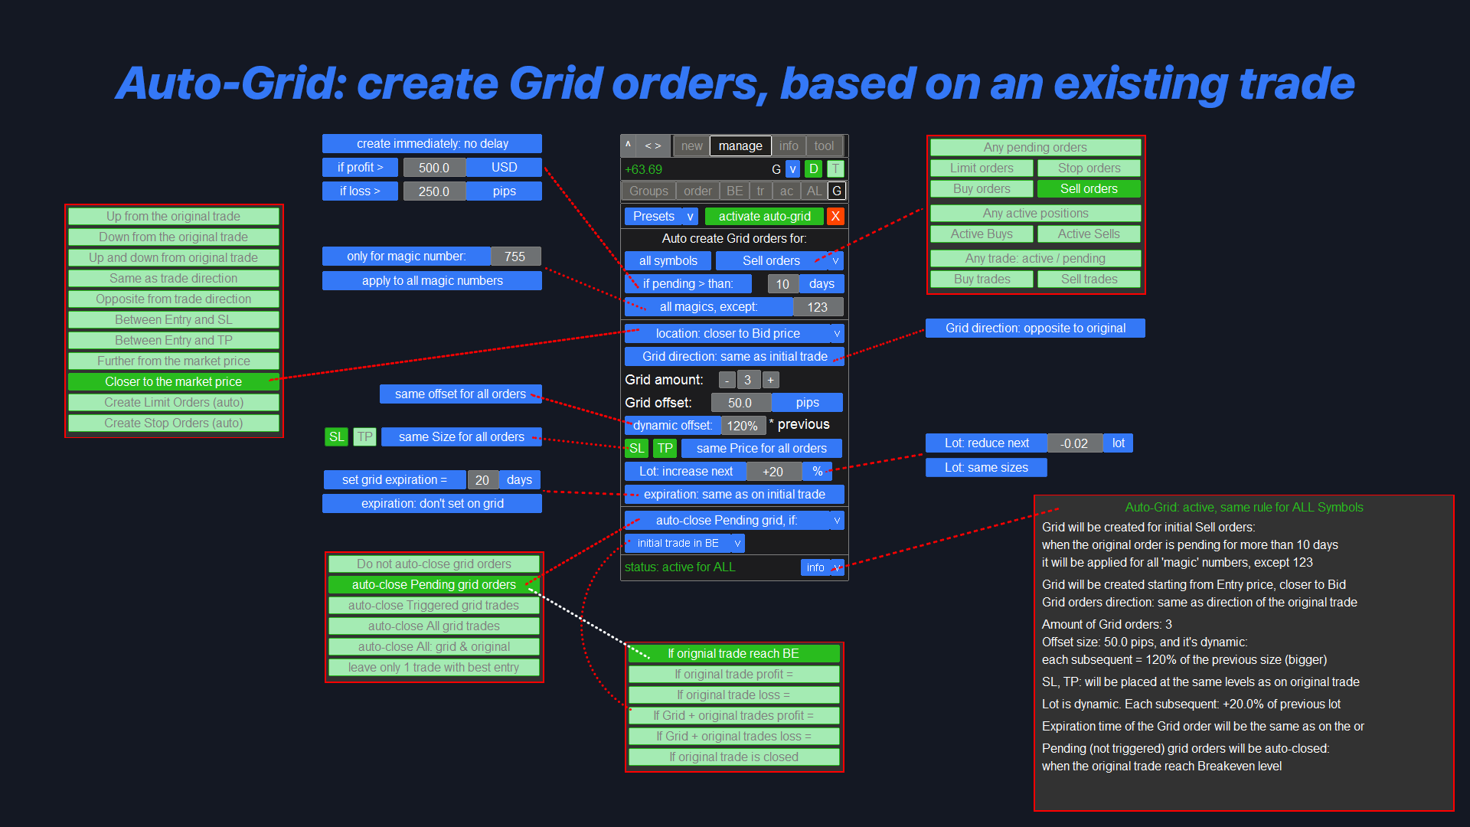
Task: Open the auto-close Pending grid condition dropdown
Action: click(837, 521)
